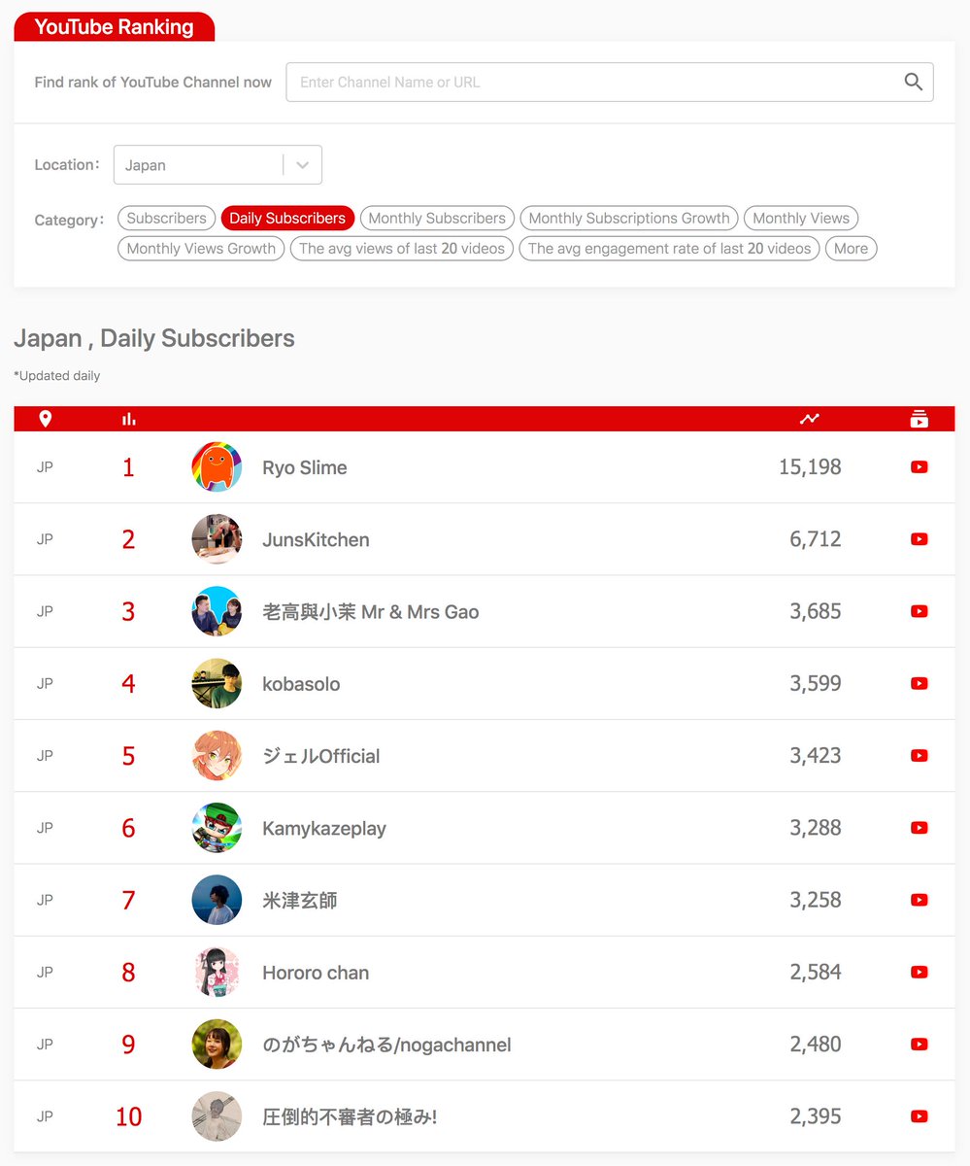This screenshot has height=1166, width=970.
Task: Select the Daily Subscribers category
Action: click(287, 219)
